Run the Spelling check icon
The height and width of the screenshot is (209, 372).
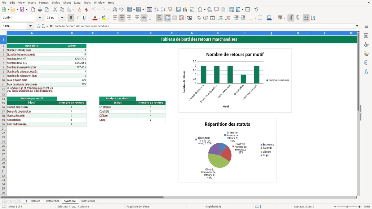click(122, 10)
